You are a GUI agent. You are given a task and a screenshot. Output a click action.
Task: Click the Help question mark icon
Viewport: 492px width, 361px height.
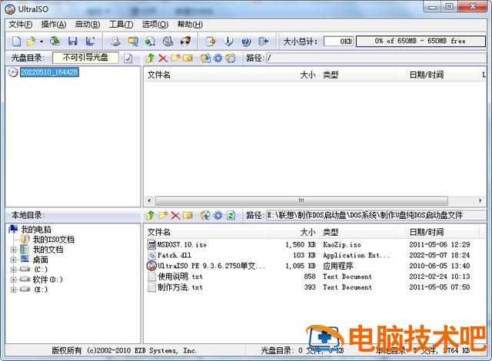click(x=246, y=41)
